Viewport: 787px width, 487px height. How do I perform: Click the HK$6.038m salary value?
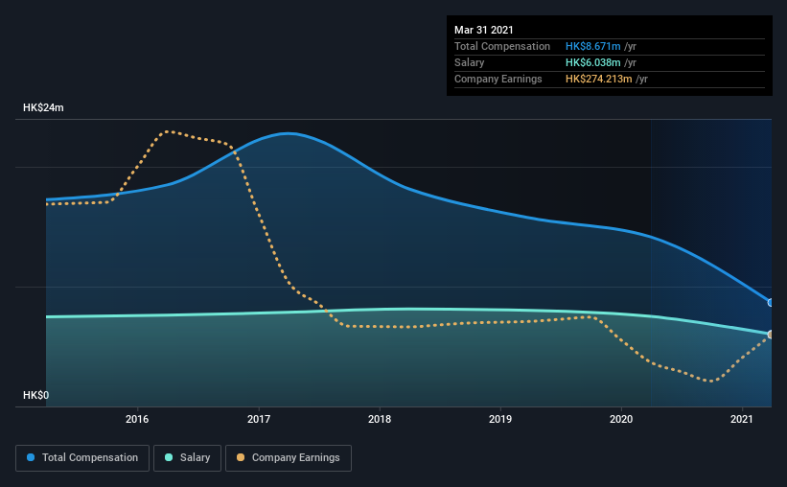(592, 62)
